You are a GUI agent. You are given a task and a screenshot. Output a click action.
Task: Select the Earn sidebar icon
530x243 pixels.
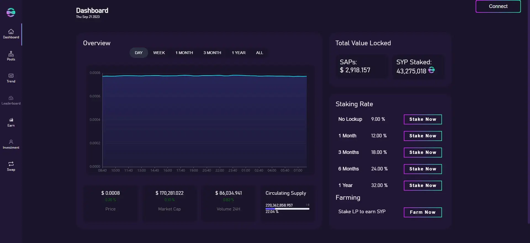point(11,120)
